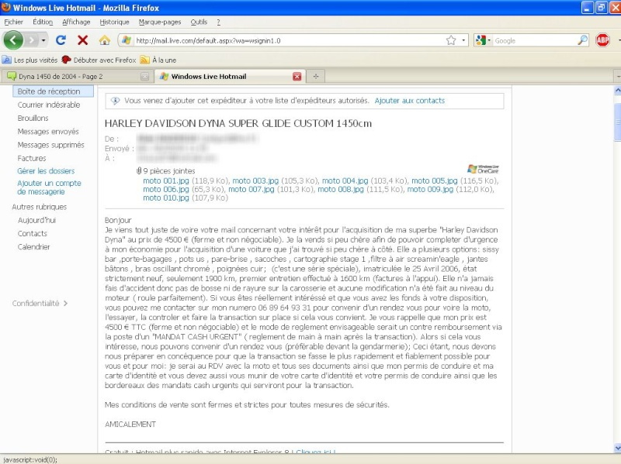Click the info icon in the notification bar
This screenshot has height=464, width=621.
pyautogui.click(x=115, y=101)
